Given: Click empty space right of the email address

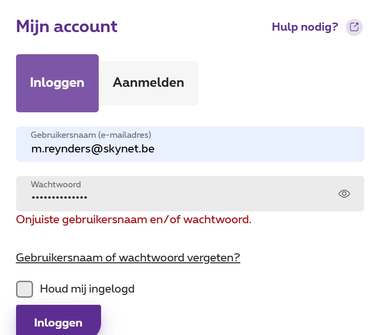Looking at the screenshot, I should pyautogui.click(x=260, y=149).
